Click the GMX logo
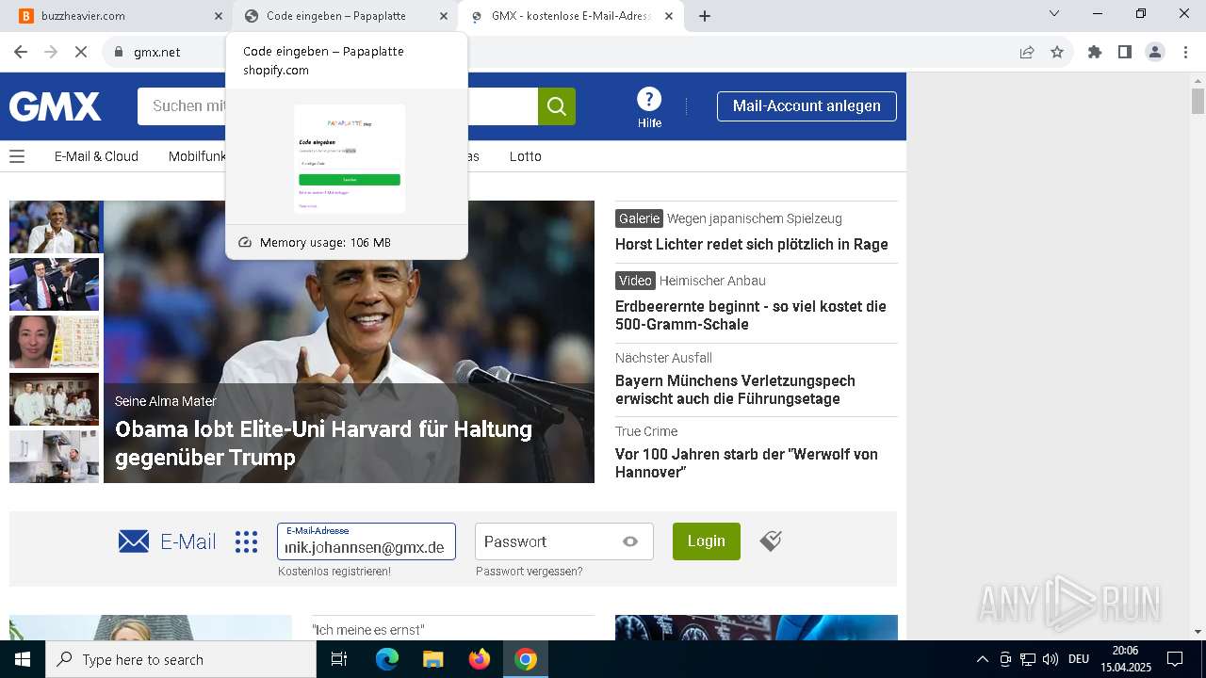 [x=56, y=106]
